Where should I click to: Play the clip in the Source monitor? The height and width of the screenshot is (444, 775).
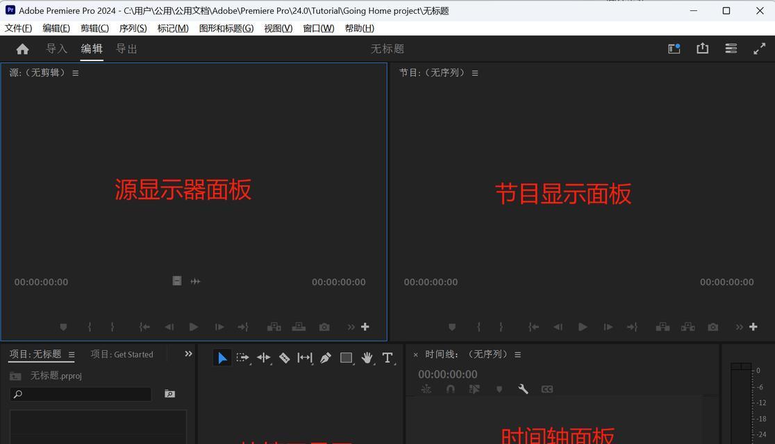pos(194,327)
